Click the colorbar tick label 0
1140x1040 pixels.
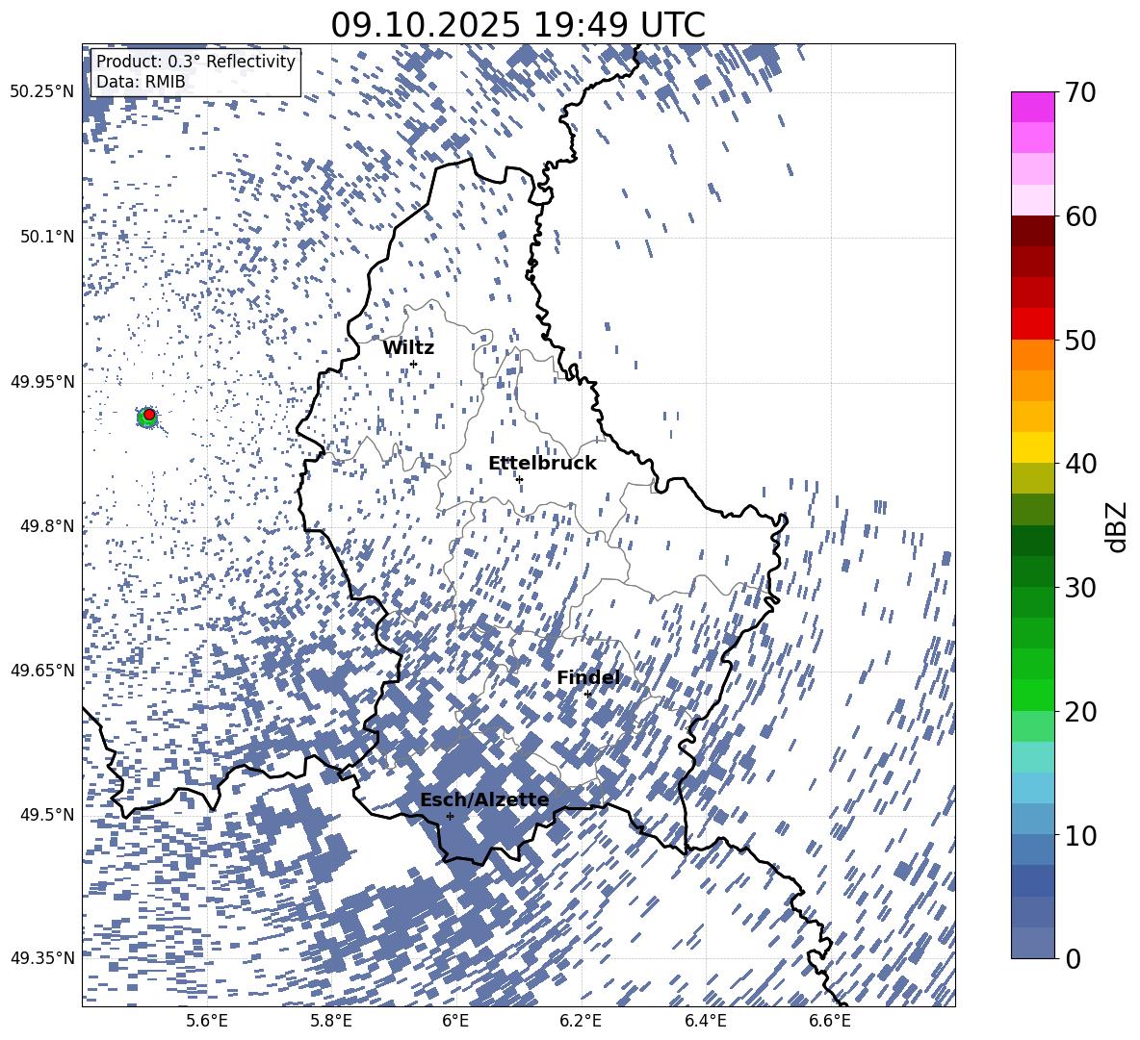1073,958
